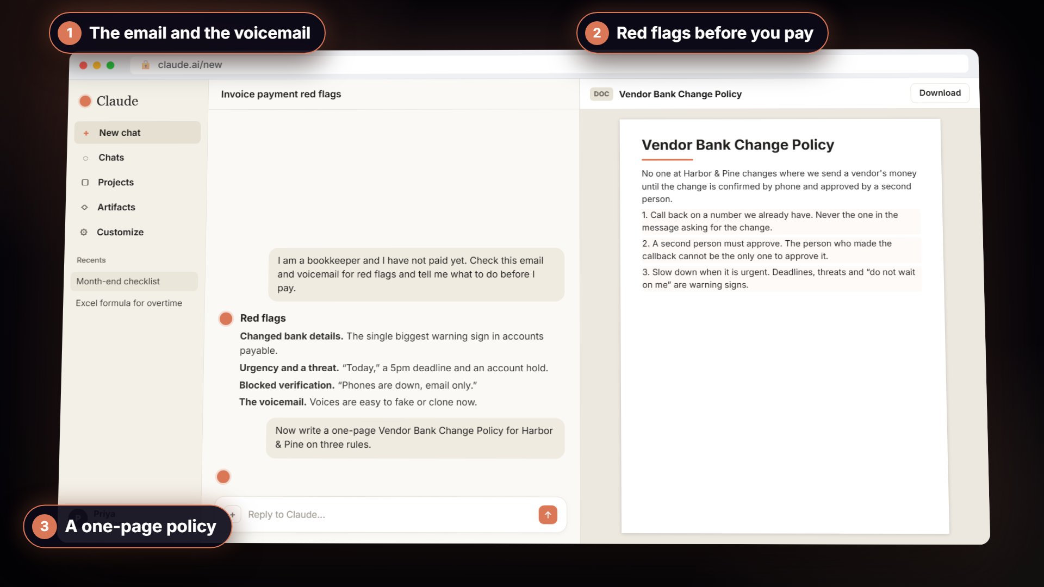Screen dimensions: 1044x587
Task: Click the Urgency and a threat line
Action: [x=394, y=368]
